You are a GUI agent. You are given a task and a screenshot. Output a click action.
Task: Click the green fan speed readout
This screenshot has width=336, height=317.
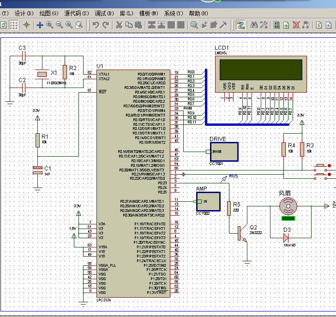coord(288,218)
